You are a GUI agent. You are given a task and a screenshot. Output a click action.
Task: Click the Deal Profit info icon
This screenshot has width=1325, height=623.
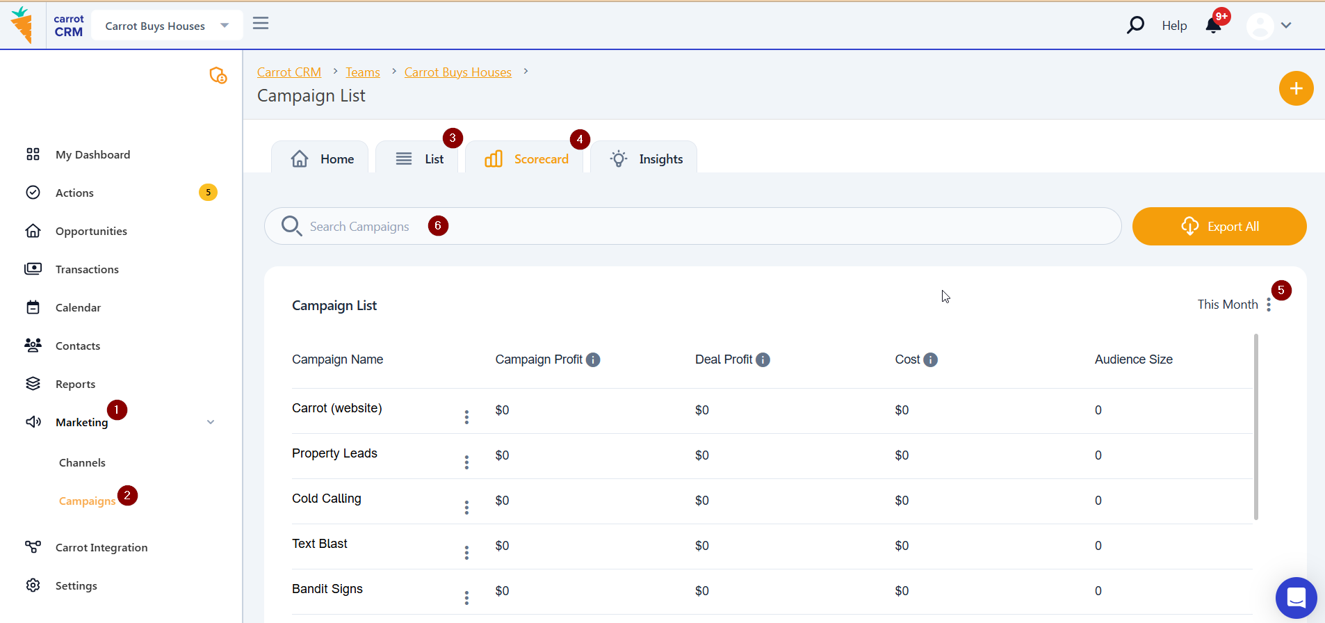pos(763,359)
